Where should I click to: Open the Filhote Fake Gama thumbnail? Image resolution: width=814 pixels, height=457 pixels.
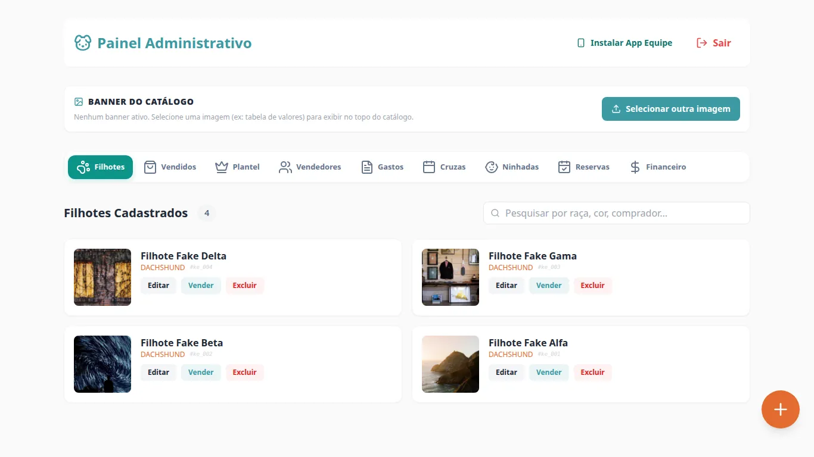451,277
